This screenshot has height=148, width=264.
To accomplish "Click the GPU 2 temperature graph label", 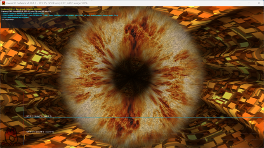I will point(39,116).
